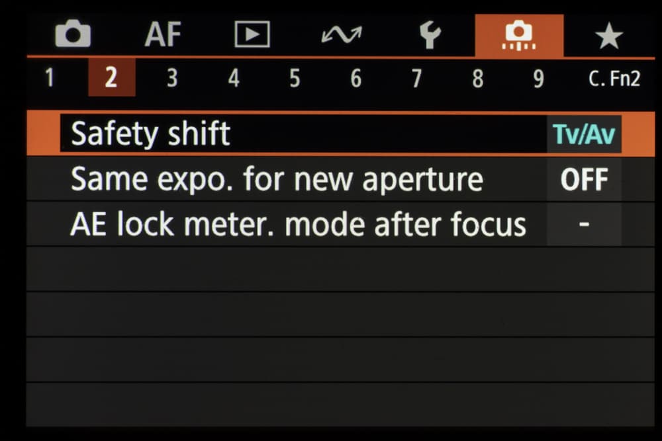Switch to page 9
Viewport: 662px width, 441px height.
[x=538, y=79]
